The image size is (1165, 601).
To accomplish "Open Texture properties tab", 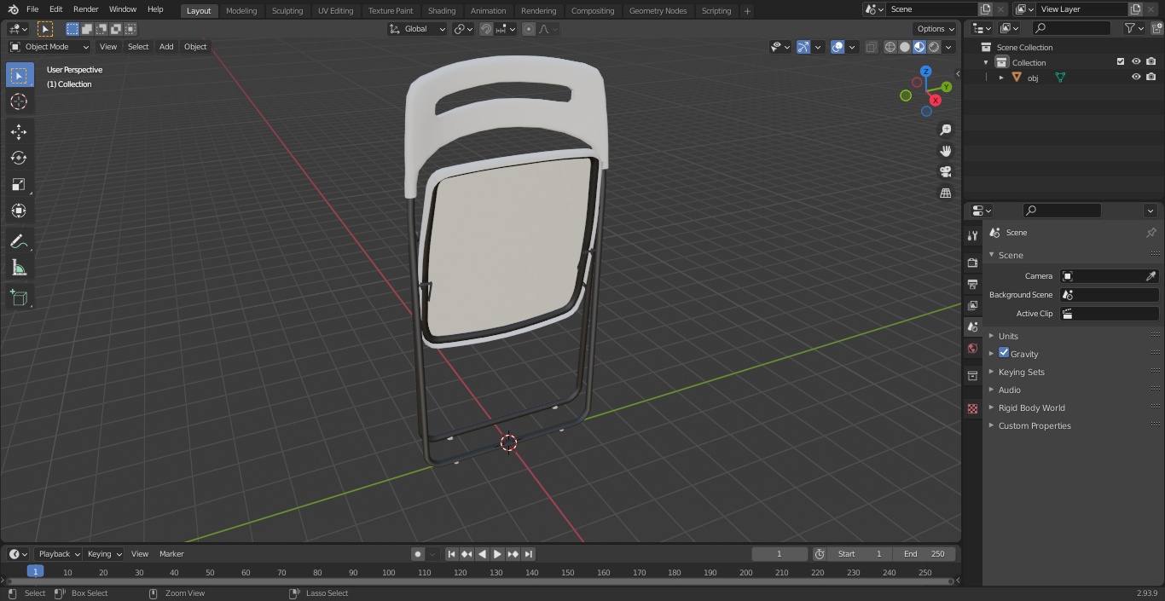I will 972,408.
